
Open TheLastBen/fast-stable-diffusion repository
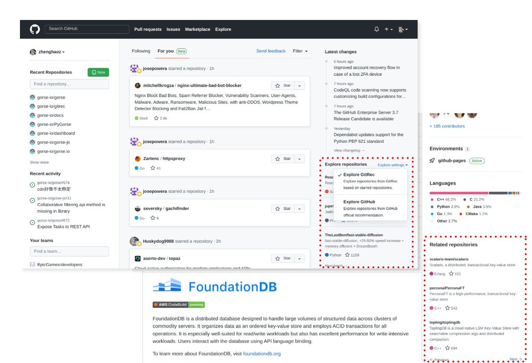point(354,235)
